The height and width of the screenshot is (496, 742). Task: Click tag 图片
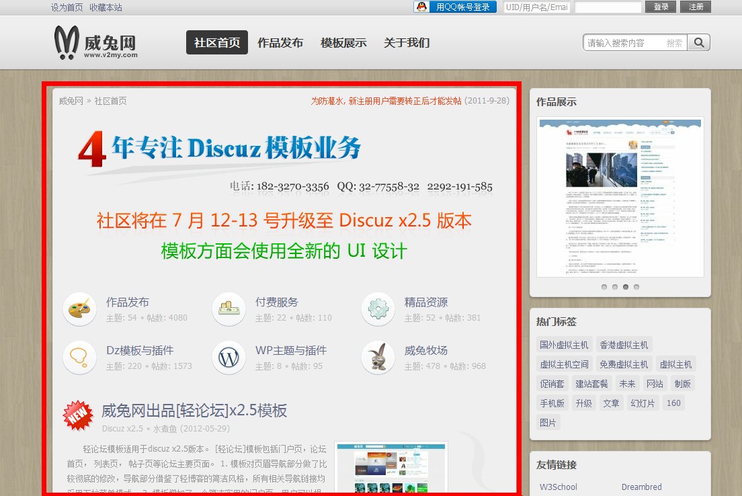[548, 422]
